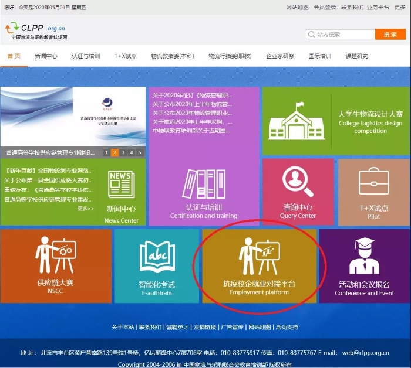Open the 关于本站 footer link
411x368 pixels.
coord(123,327)
